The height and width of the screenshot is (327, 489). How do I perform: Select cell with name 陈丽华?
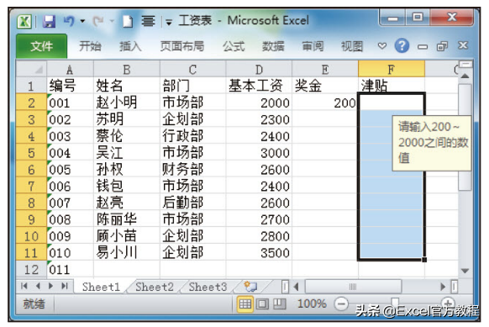tap(127, 219)
